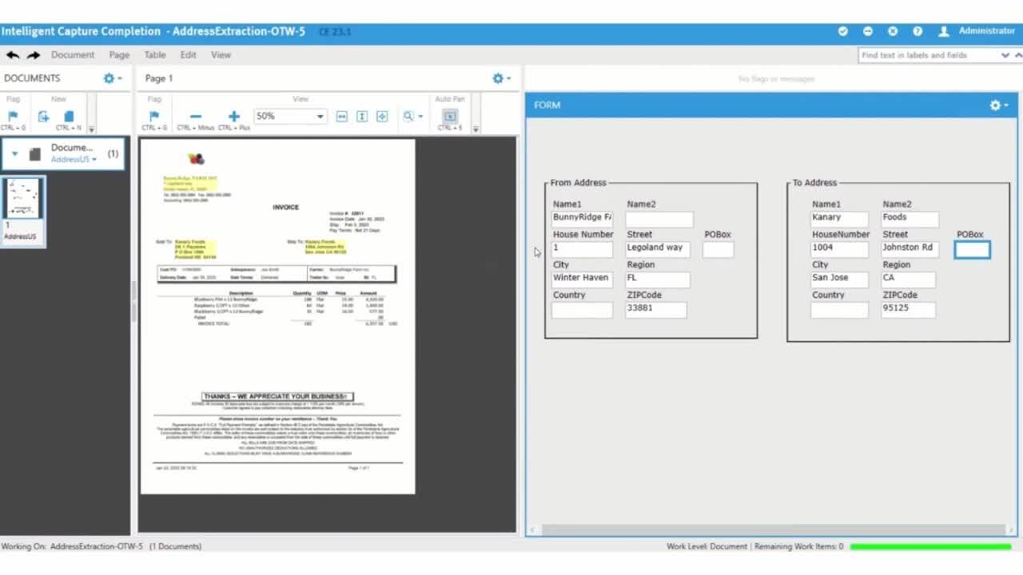
Task: Select the fit to height view icon
Action: pyautogui.click(x=362, y=117)
